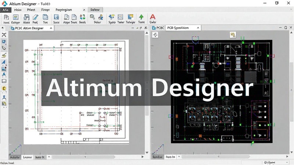294x165 pixels.
Task: Open the 'Fargiogian' menu
Action: pos(64,10)
